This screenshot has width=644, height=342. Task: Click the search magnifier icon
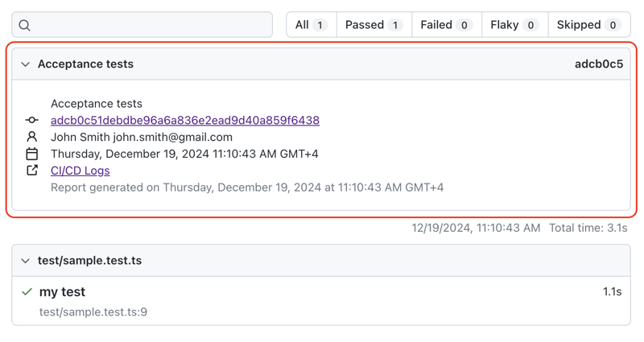tap(25, 25)
